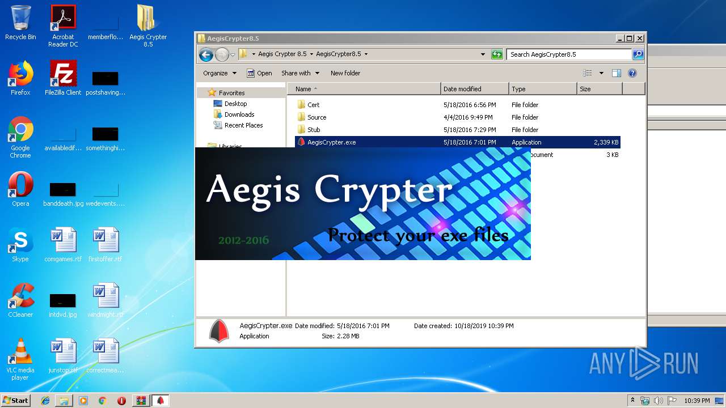Create a folder with New folder

coord(345,73)
